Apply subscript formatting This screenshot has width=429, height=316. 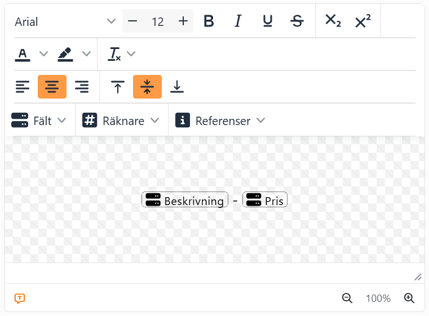[x=333, y=21]
